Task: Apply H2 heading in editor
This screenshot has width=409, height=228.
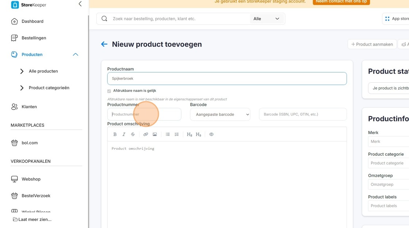Action: coord(190,134)
